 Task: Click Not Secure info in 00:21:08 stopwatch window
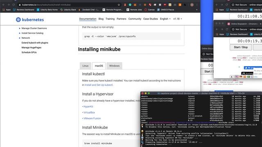(x=239, y=5)
